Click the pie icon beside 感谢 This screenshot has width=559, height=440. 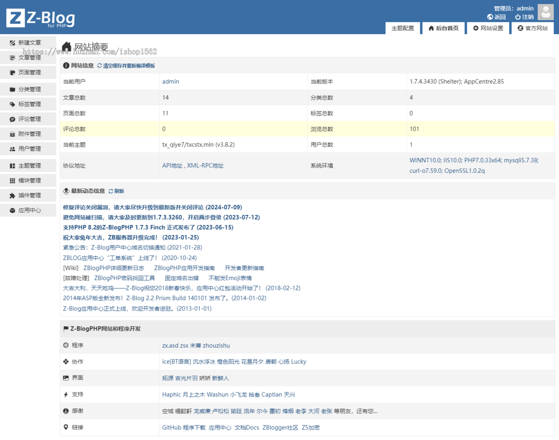pyautogui.click(x=66, y=411)
